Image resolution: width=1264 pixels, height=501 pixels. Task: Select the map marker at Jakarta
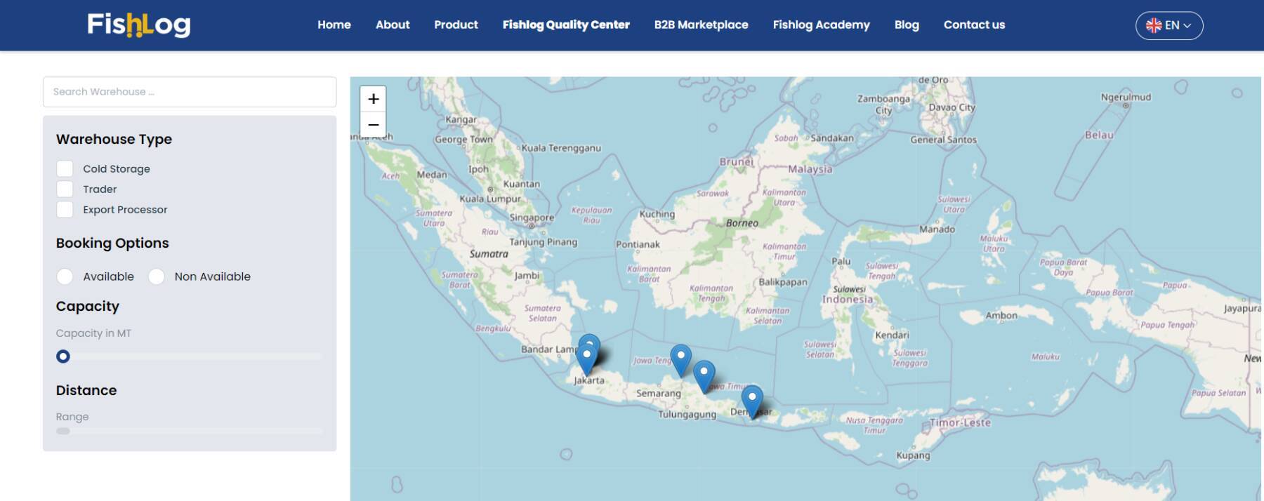[586, 360]
